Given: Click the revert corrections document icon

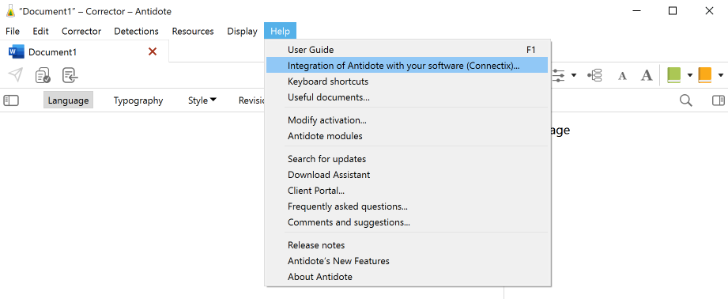Looking at the screenshot, I should point(70,74).
